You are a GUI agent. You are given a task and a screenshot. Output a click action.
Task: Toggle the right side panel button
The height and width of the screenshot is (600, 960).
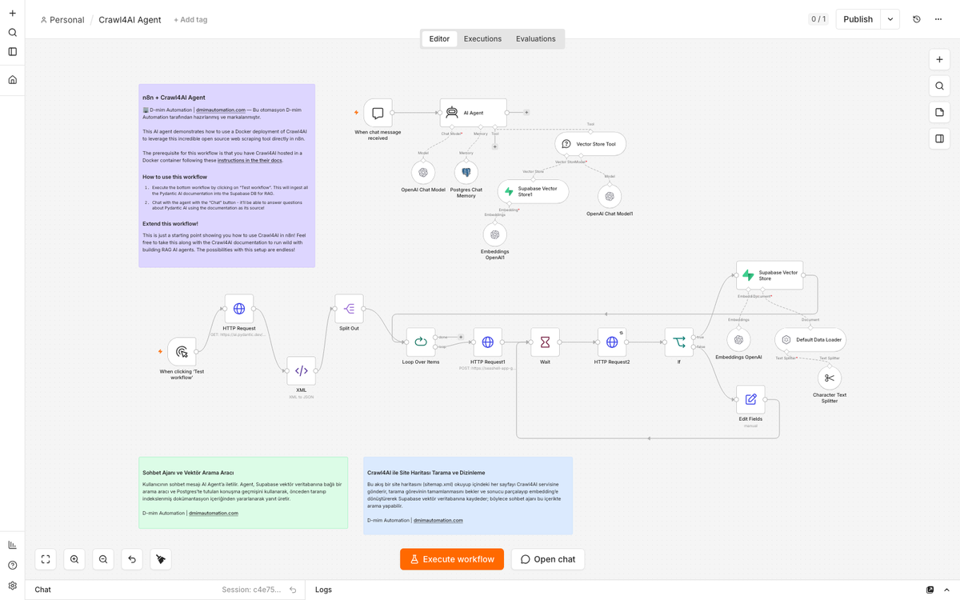[940, 139]
